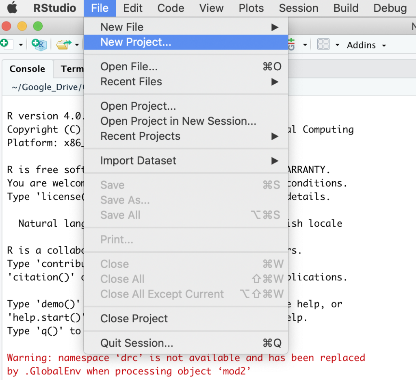Open the Apple menu
The image size is (416, 380).
pyautogui.click(x=12, y=8)
